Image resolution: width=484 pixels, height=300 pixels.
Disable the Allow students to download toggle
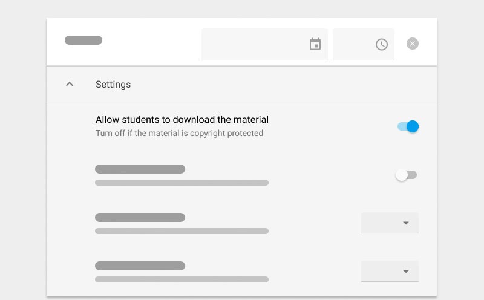[408, 126]
